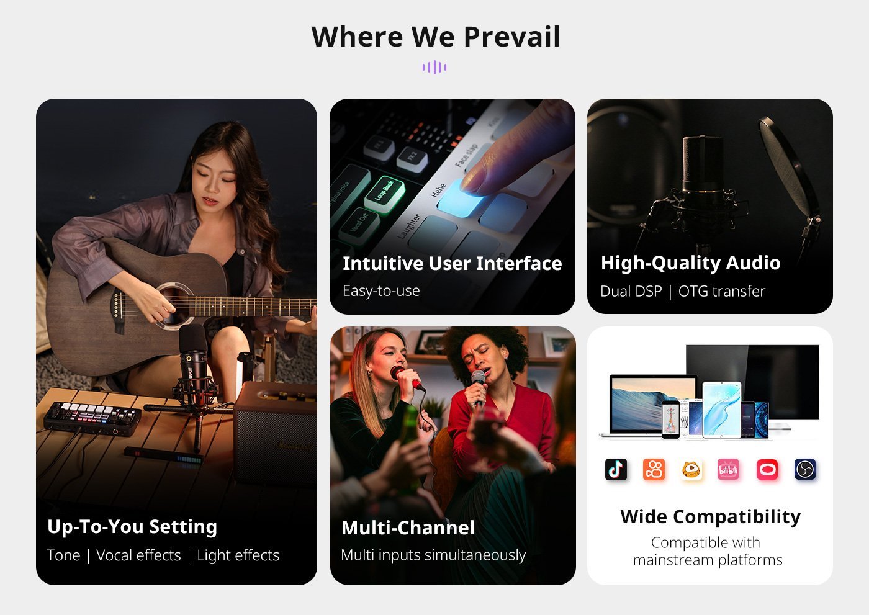The width and height of the screenshot is (869, 615).
Task: Select the OBS Studio icon
Action: 805,469
